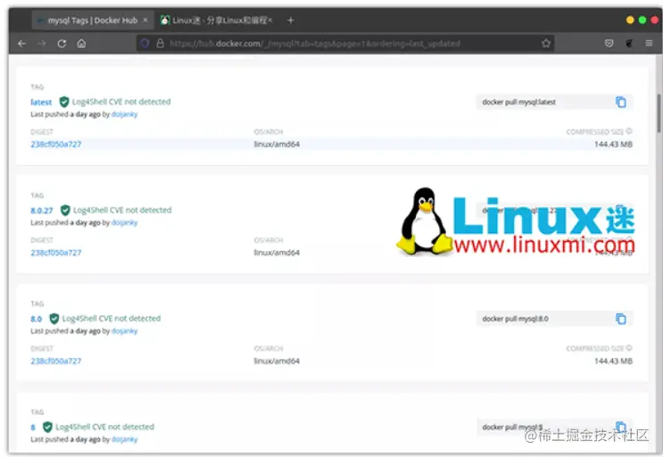This screenshot has width=663, height=457.
Task: Click Log4Shell CVE not detected for 8.0.27
Action: [x=122, y=210]
